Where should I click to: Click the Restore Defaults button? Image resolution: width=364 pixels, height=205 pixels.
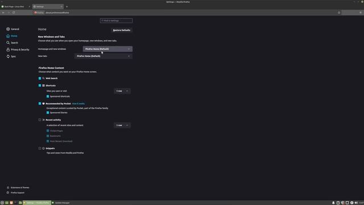[122, 30]
